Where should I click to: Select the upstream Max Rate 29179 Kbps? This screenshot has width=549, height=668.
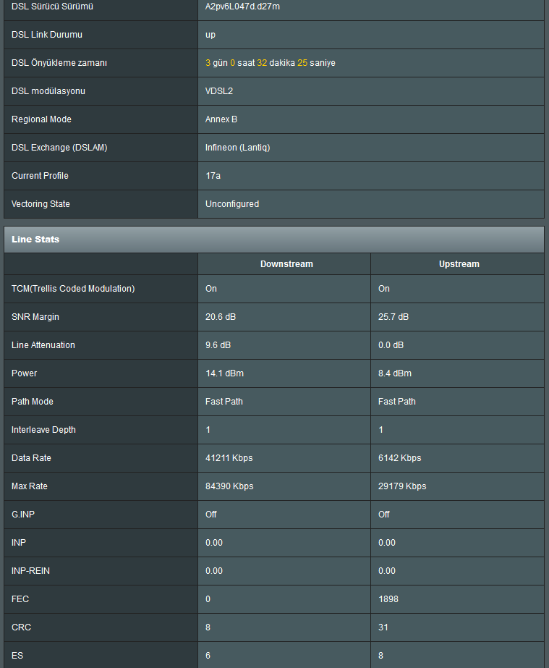coord(402,486)
